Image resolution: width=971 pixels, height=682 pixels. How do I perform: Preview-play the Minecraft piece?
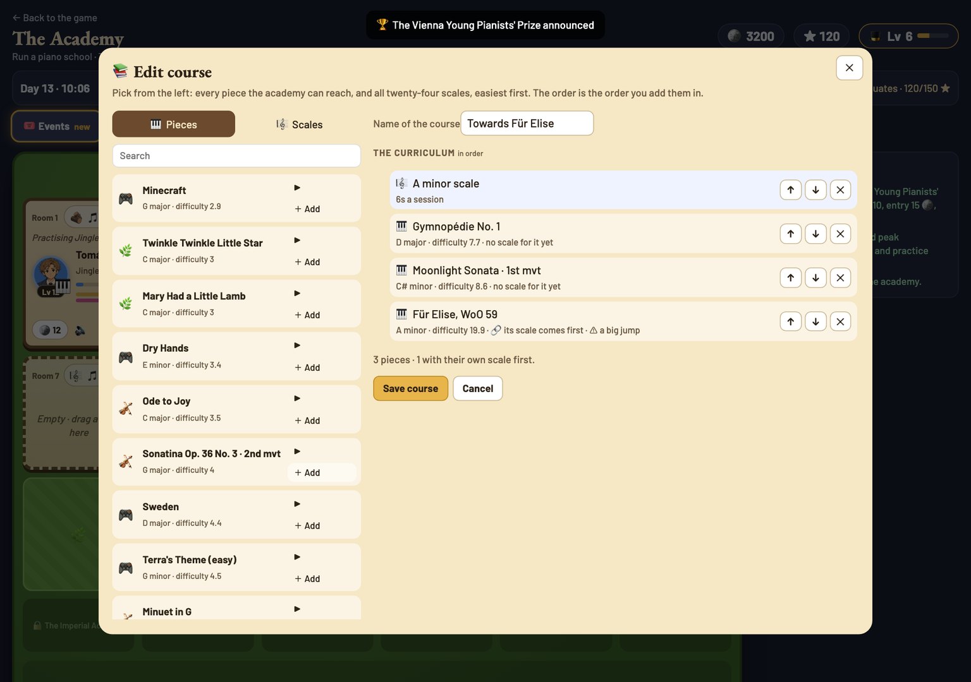click(x=297, y=188)
